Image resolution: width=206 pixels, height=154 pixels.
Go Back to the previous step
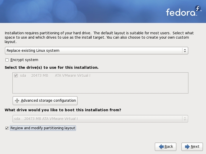point(165,147)
